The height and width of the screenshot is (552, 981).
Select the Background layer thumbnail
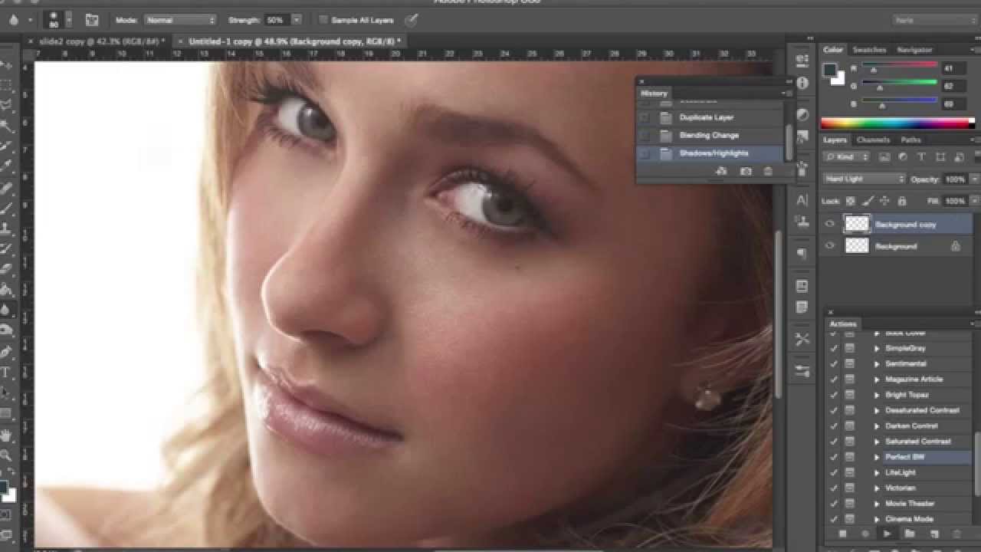point(857,245)
